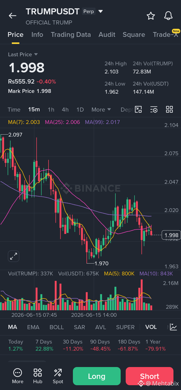
Task: Tap the MA(99): 2.017 legend
Action: point(102,122)
